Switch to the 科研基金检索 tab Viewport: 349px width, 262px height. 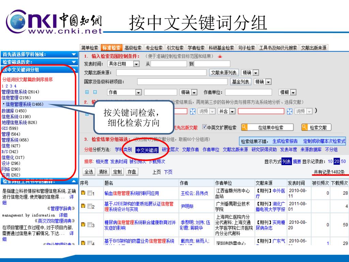(221, 48)
